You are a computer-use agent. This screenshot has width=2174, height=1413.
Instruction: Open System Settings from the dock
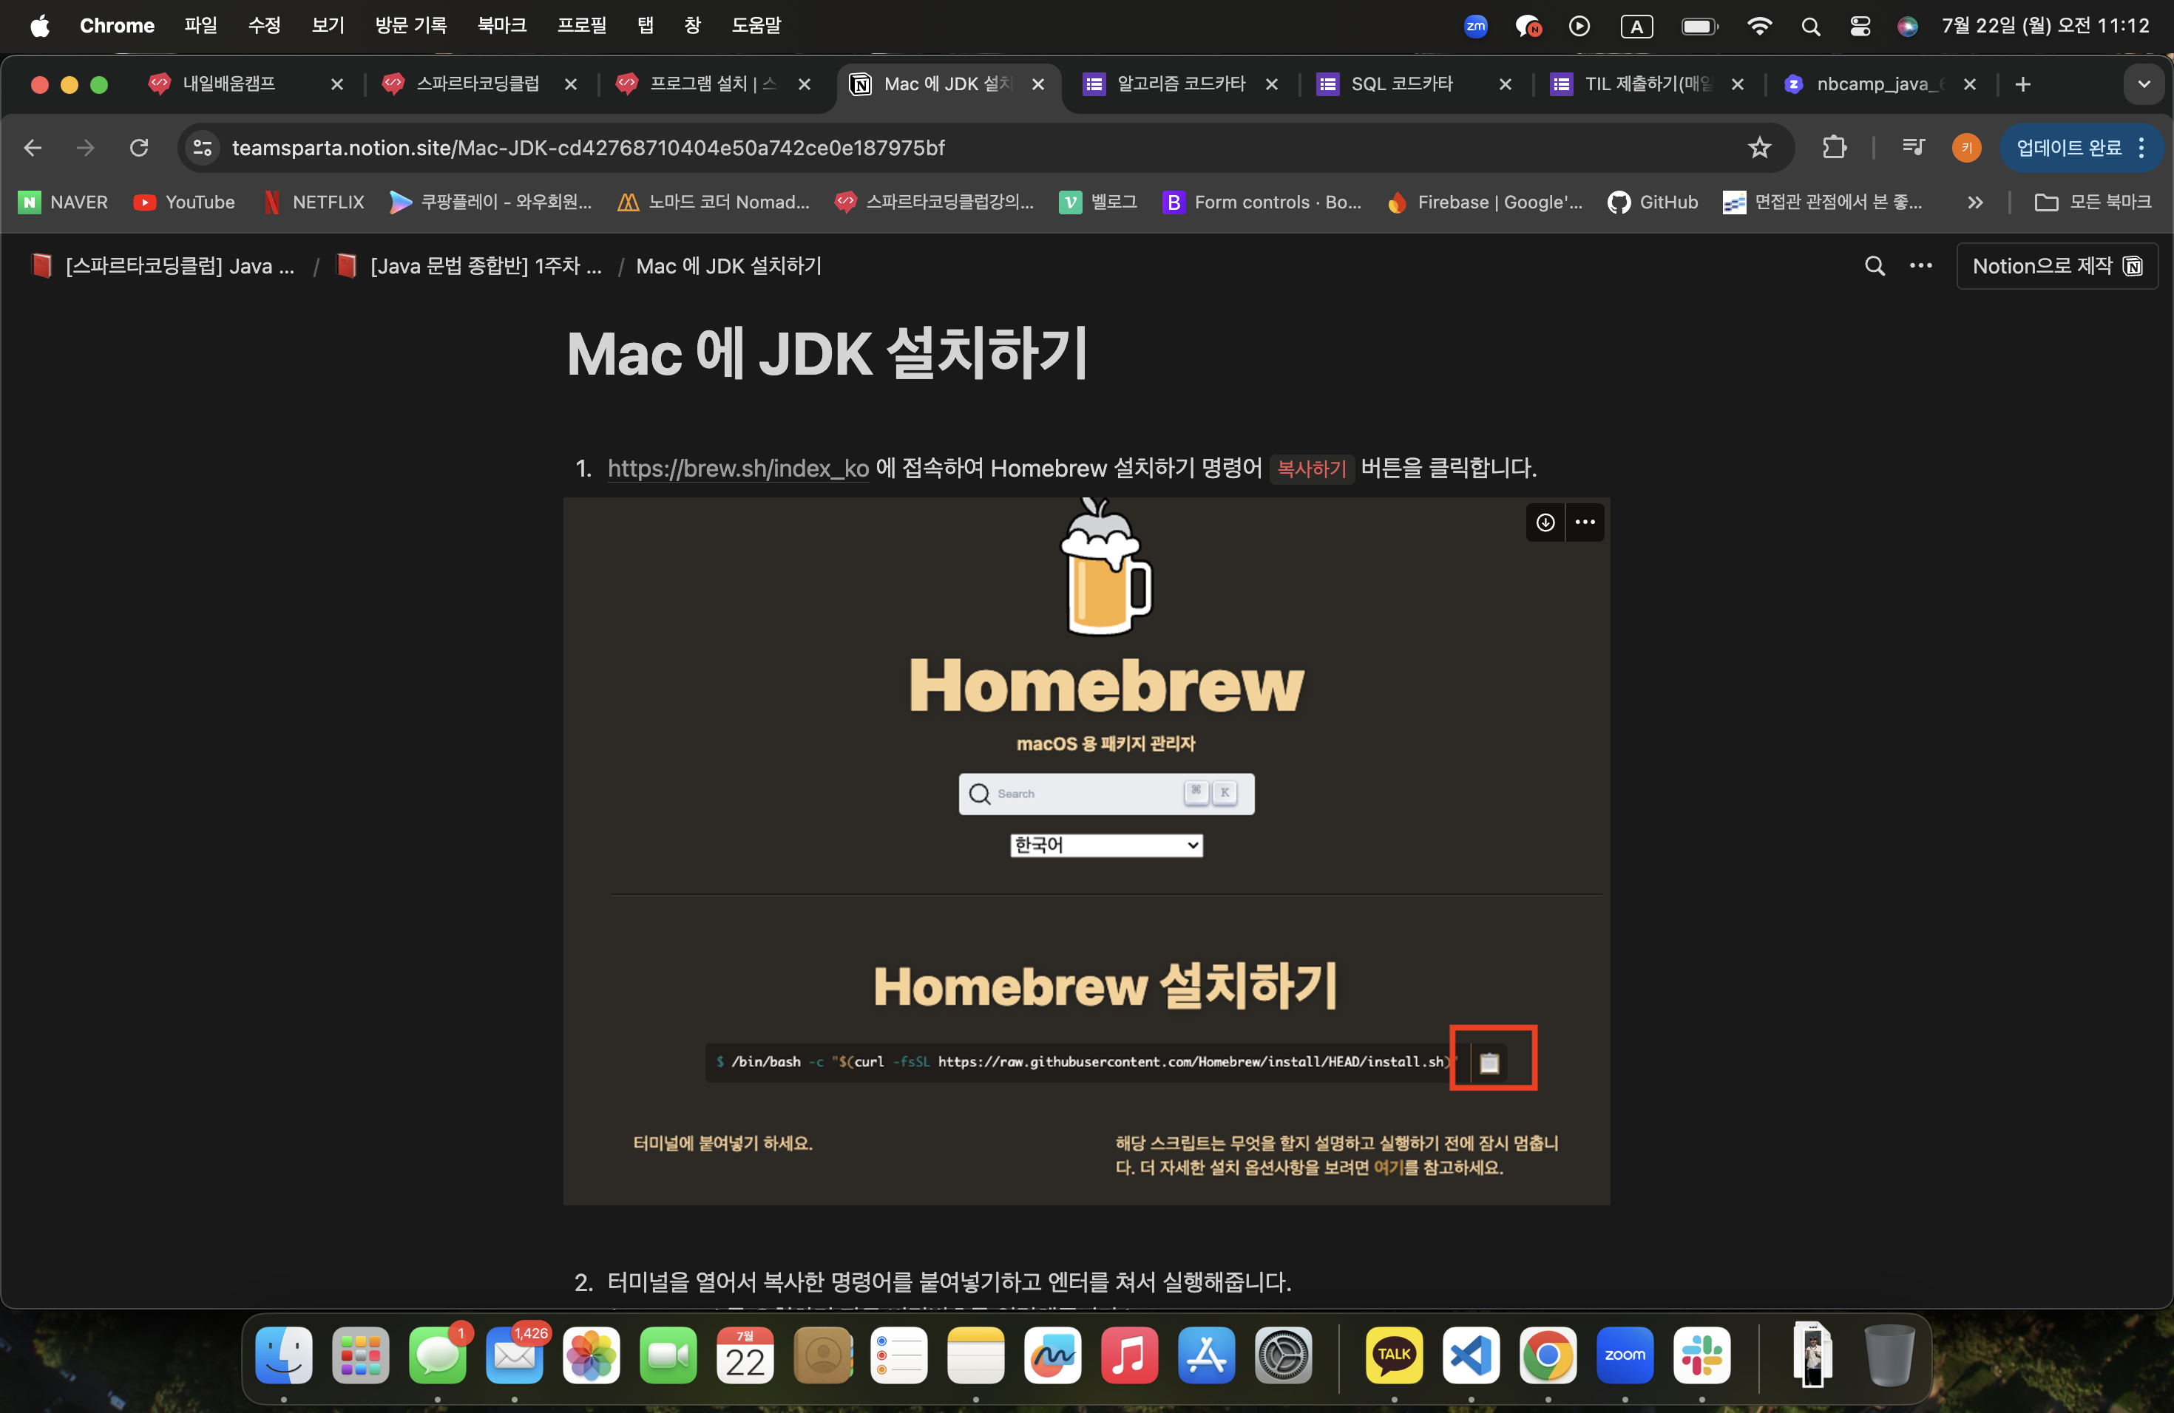click(1284, 1355)
